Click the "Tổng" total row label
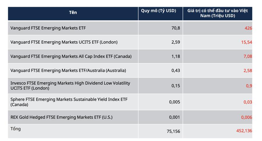The width and height of the screenshot is (262, 141). click(x=16, y=129)
